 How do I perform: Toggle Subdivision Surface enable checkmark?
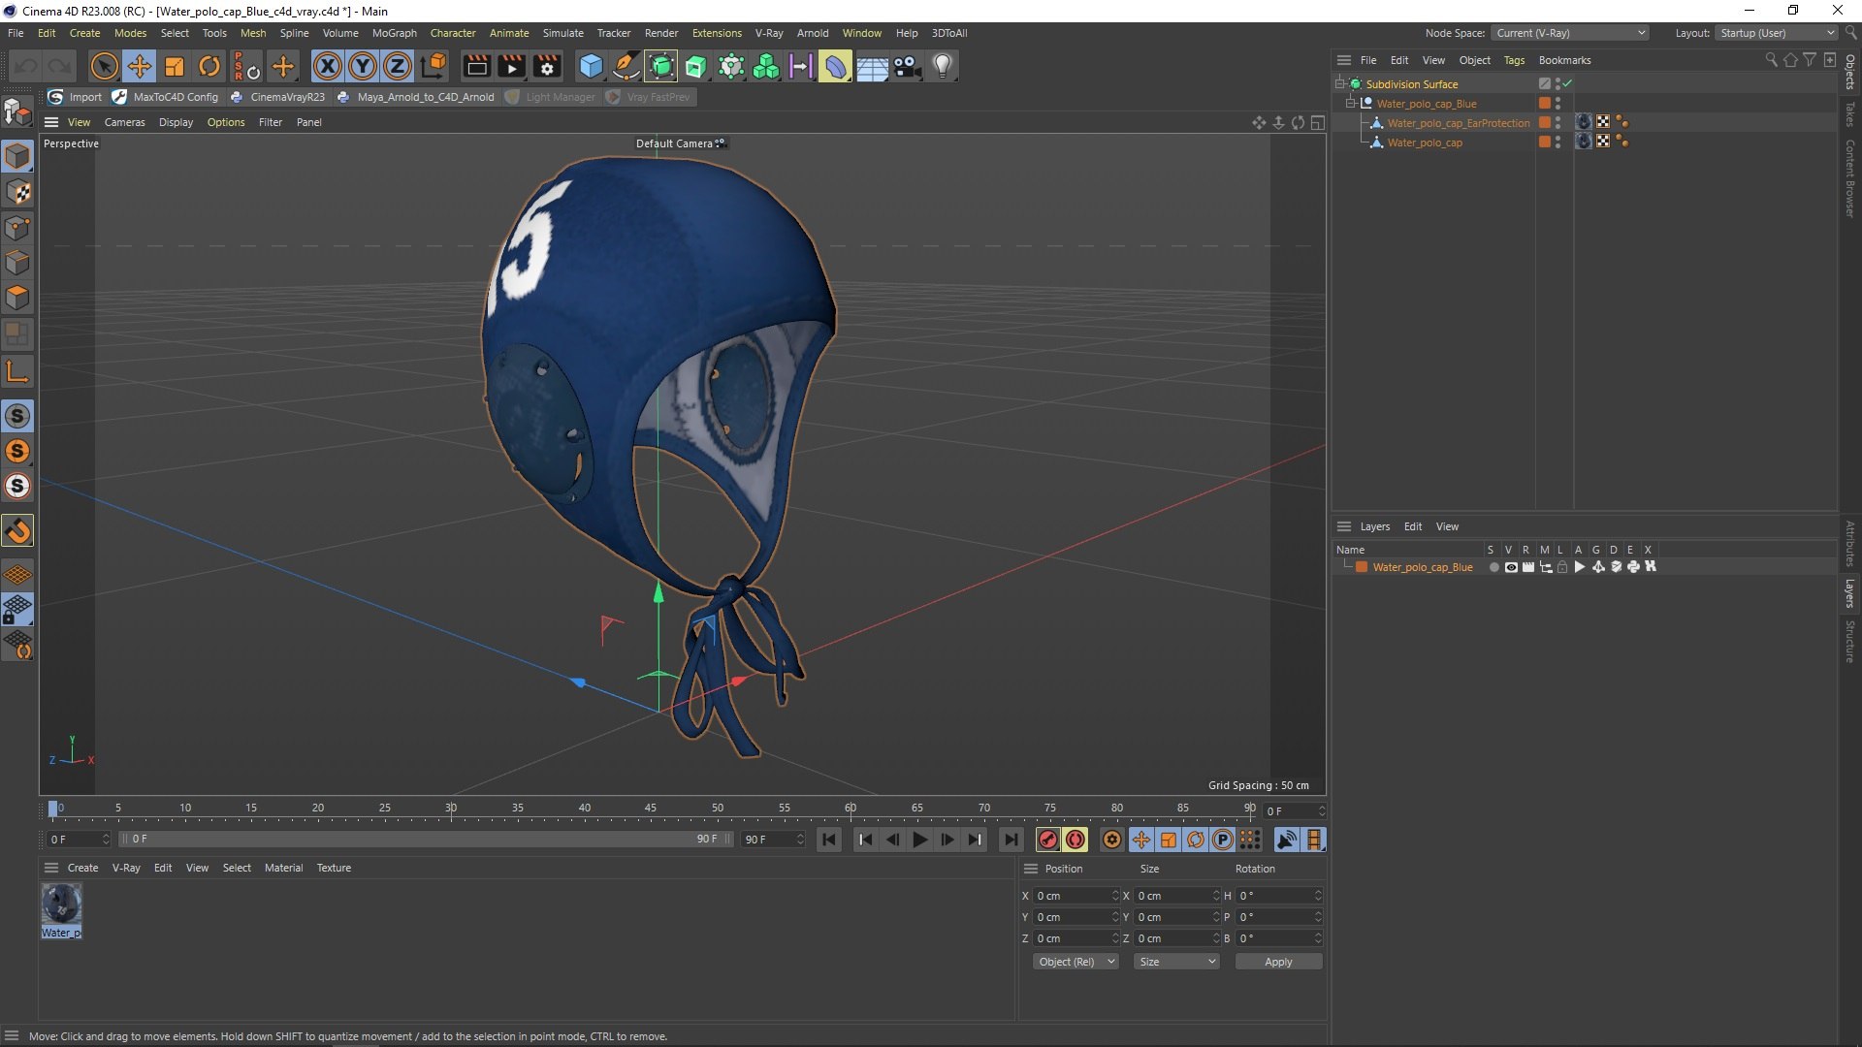(x=1567, y=84)
